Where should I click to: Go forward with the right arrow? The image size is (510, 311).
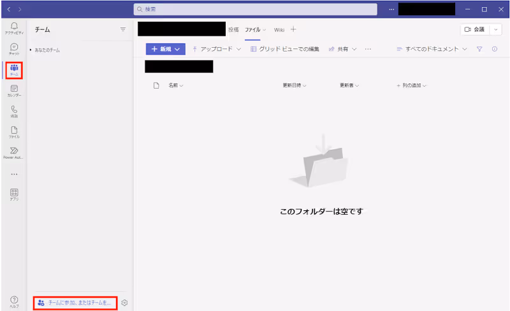click(x=20, y=9)
